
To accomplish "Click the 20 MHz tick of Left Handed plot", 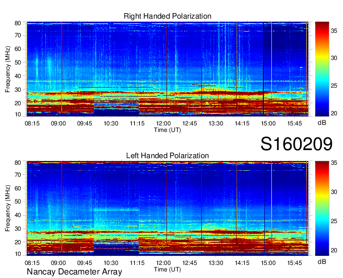I will pos(18,242).
